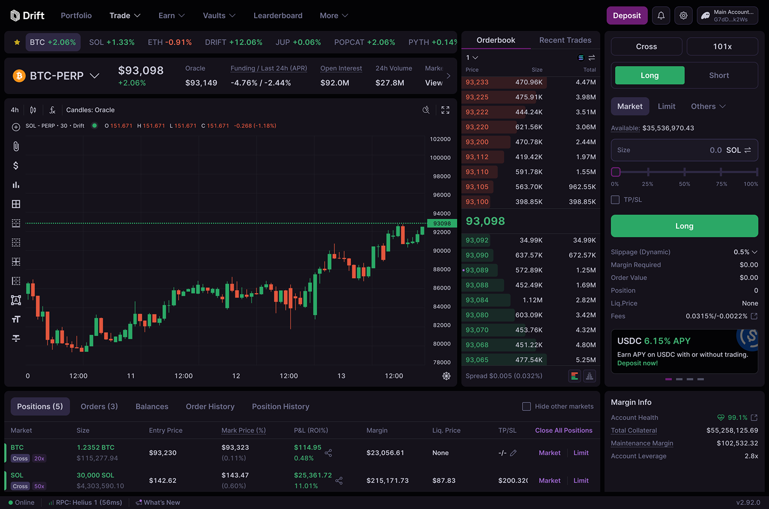Click the candle style icon next to 4h
Viewport: 769px width, 509px height.
click(x=33, y=109)
